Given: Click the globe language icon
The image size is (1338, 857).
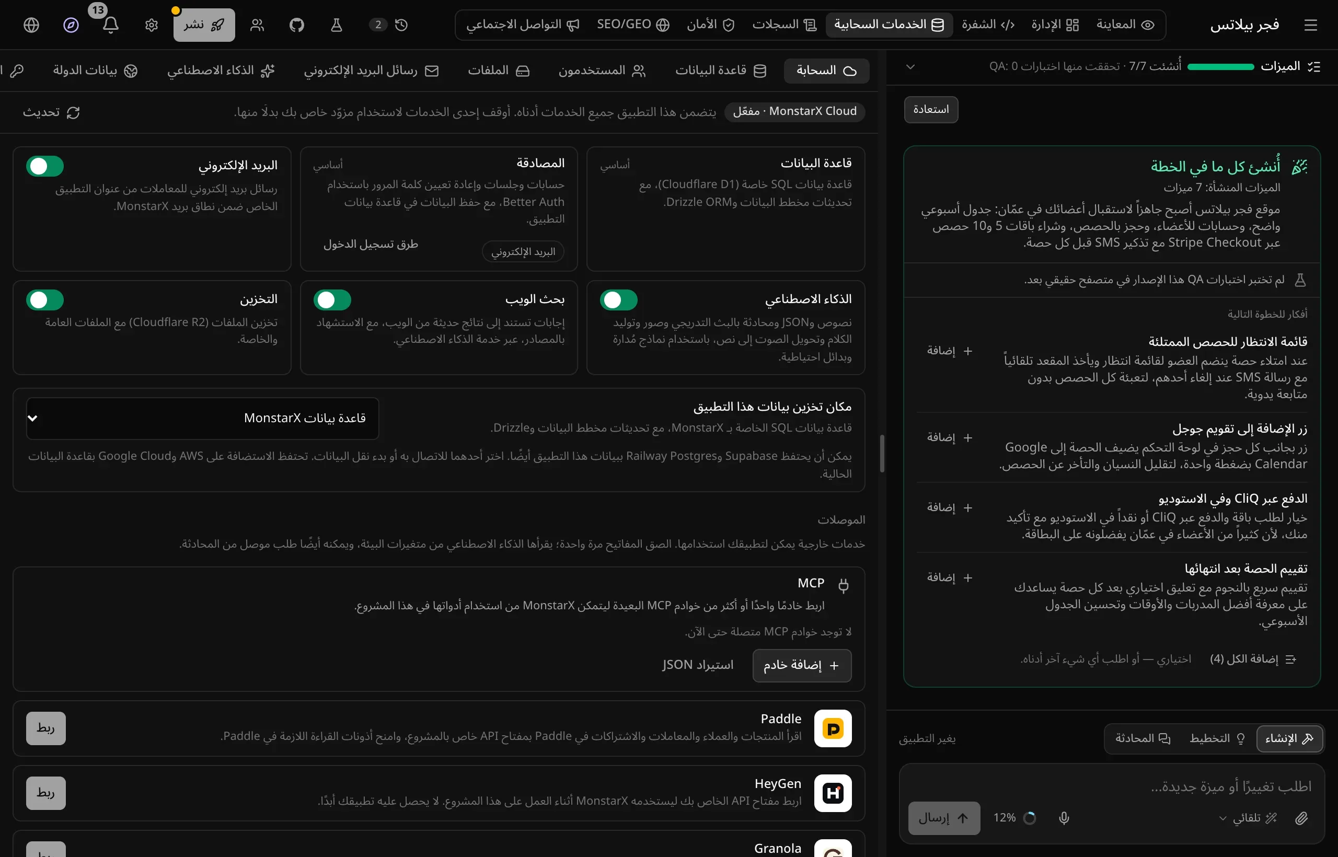Looking at the screenshot, I should [31, 25].
